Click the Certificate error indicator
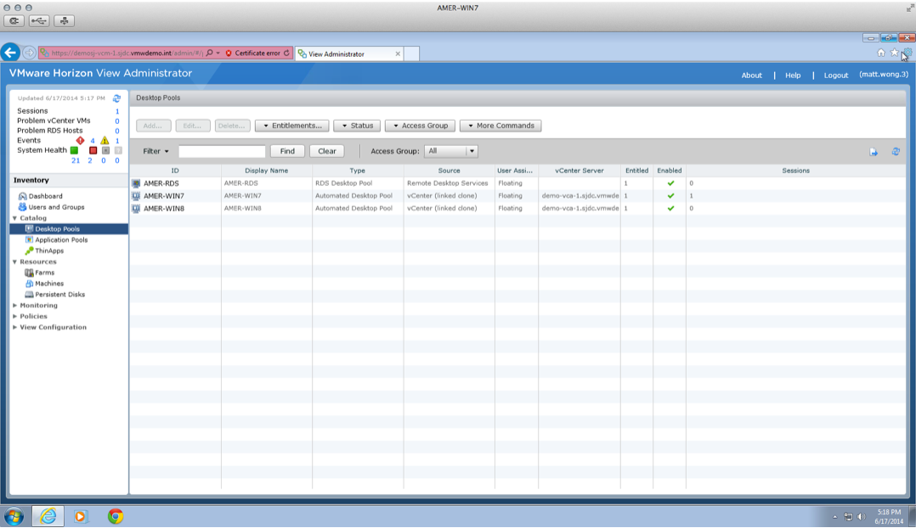Viewport: 916px width, 528px height. tap(253, 53)
